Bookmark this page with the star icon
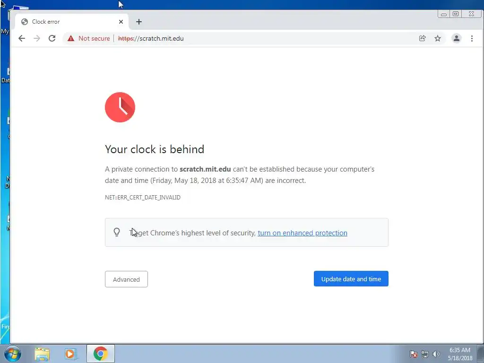This screenshot has width=484, height=363. click(x=437, y=38)
